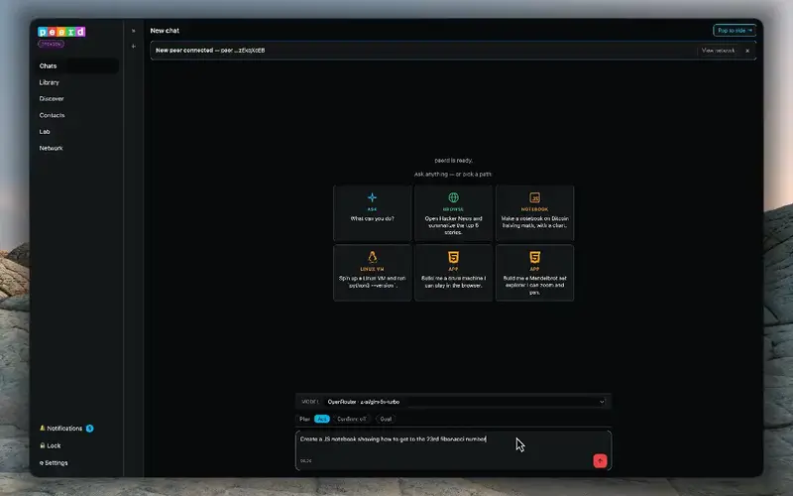Open the Lab section
This screenshot has width=793, height=496.
[x=45, y=132]
